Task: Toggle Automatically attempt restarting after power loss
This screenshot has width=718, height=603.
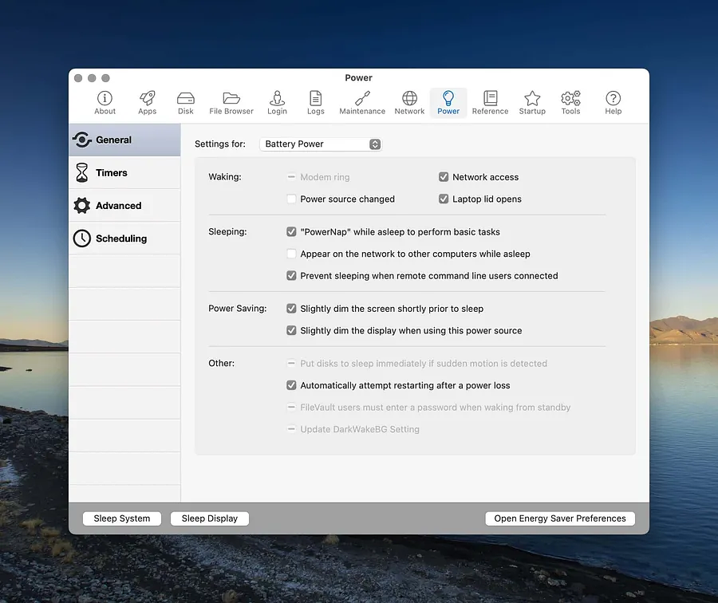Action: pos(291,385)
